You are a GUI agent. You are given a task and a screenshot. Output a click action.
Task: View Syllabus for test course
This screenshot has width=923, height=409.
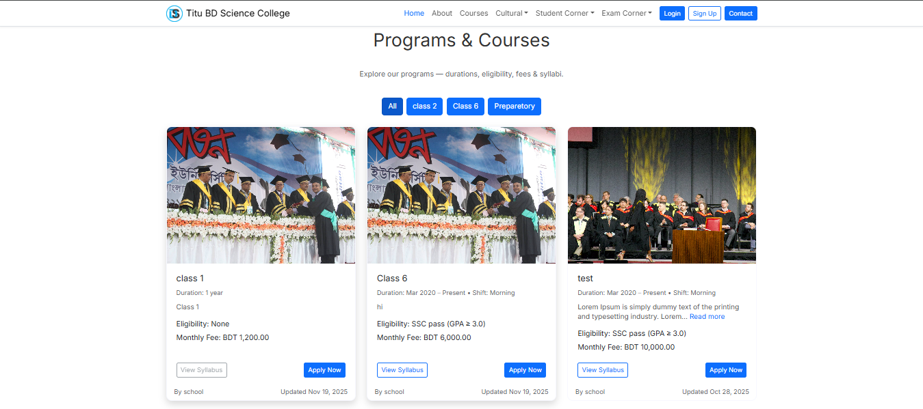coord(603,370)
